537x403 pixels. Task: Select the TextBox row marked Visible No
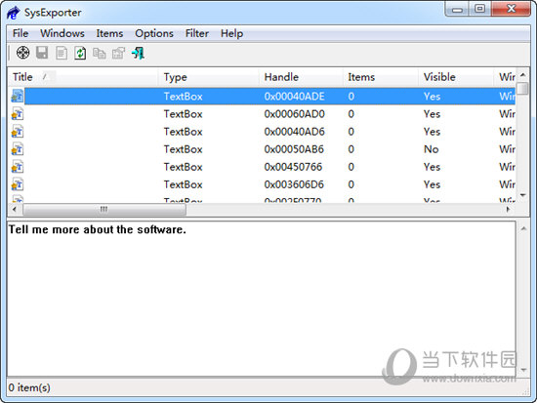(x=262, y=149)
